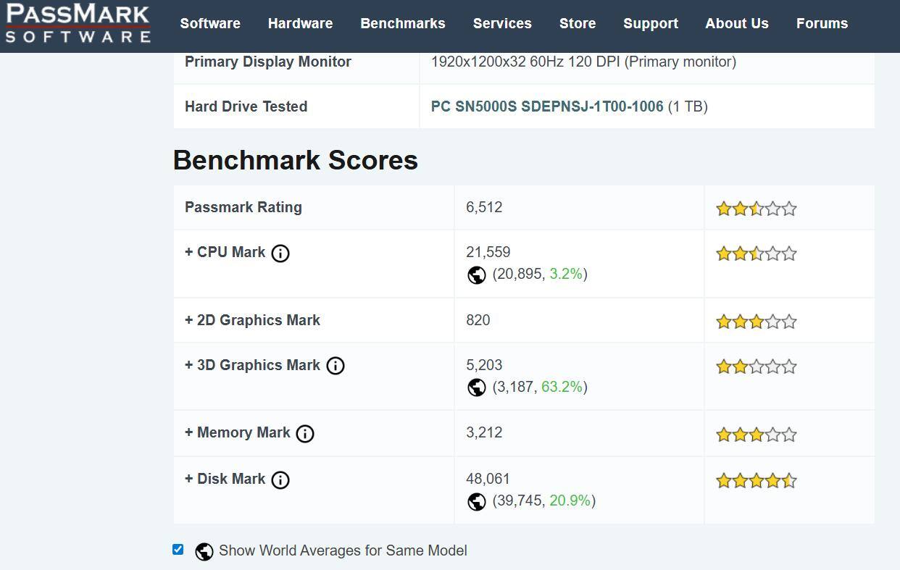Click the Passmark Rating label
Viewport: 900px width, 570px height.
(243, 207)
